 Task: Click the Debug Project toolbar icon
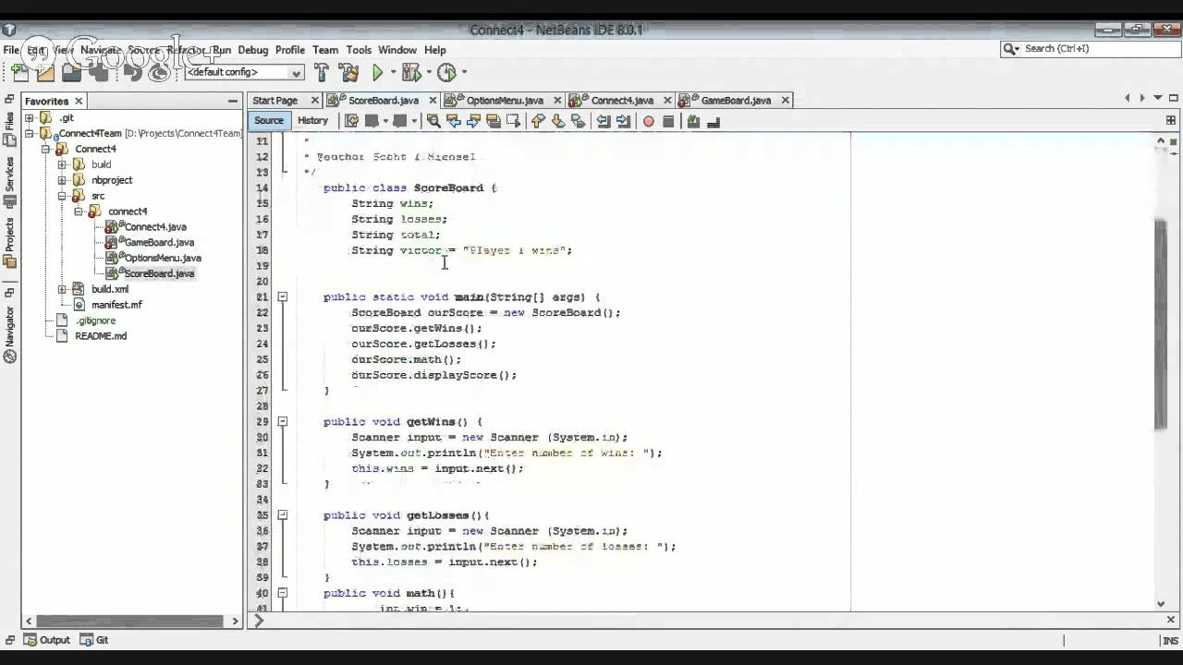(410, 72)
